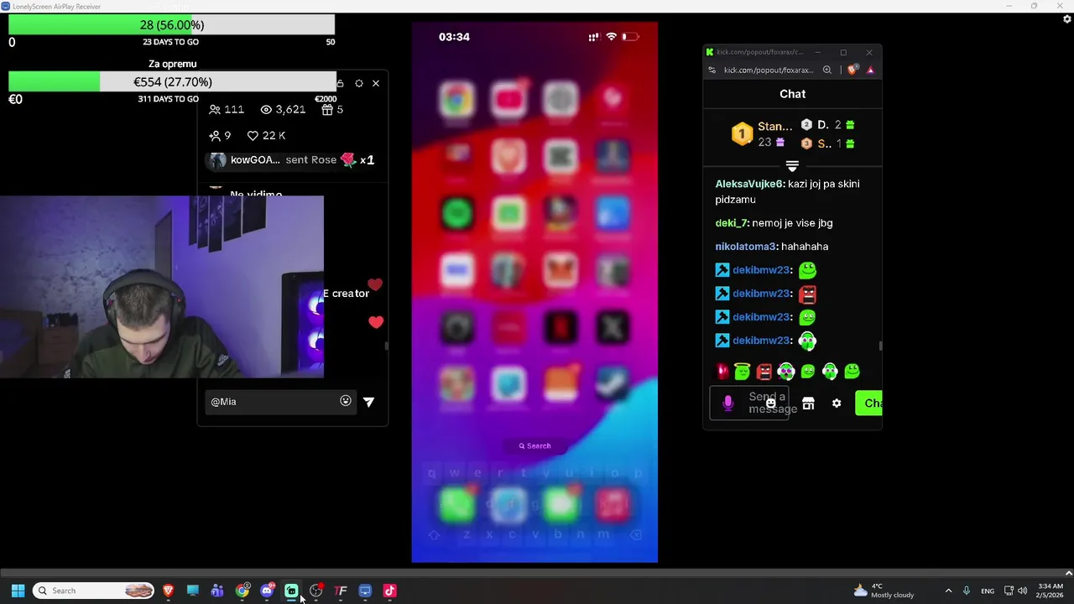Click the Brave rewards triangle icon
Screen dimensions: 1074x604
(870, 70)
